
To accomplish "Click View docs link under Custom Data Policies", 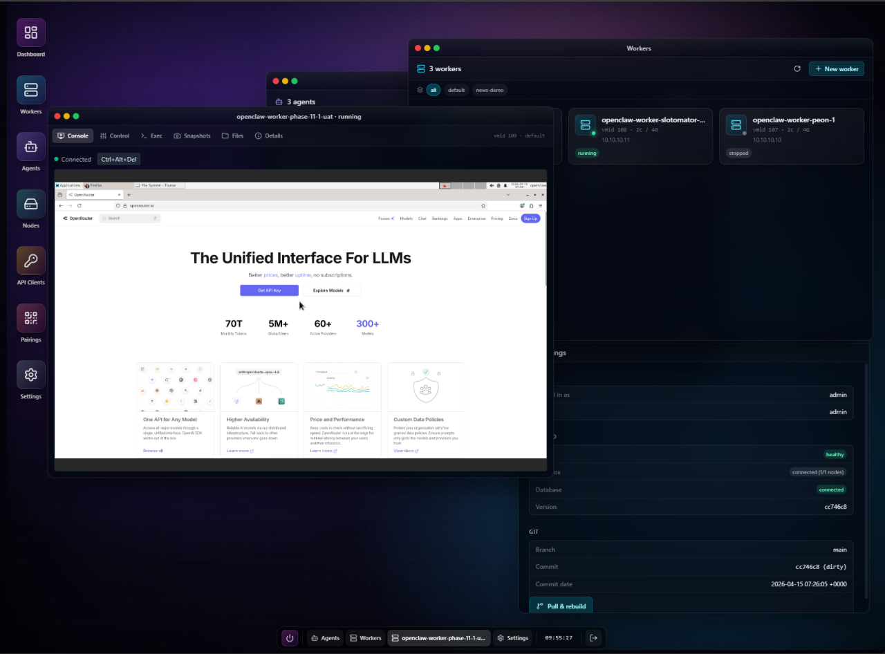I will [405, 451].
